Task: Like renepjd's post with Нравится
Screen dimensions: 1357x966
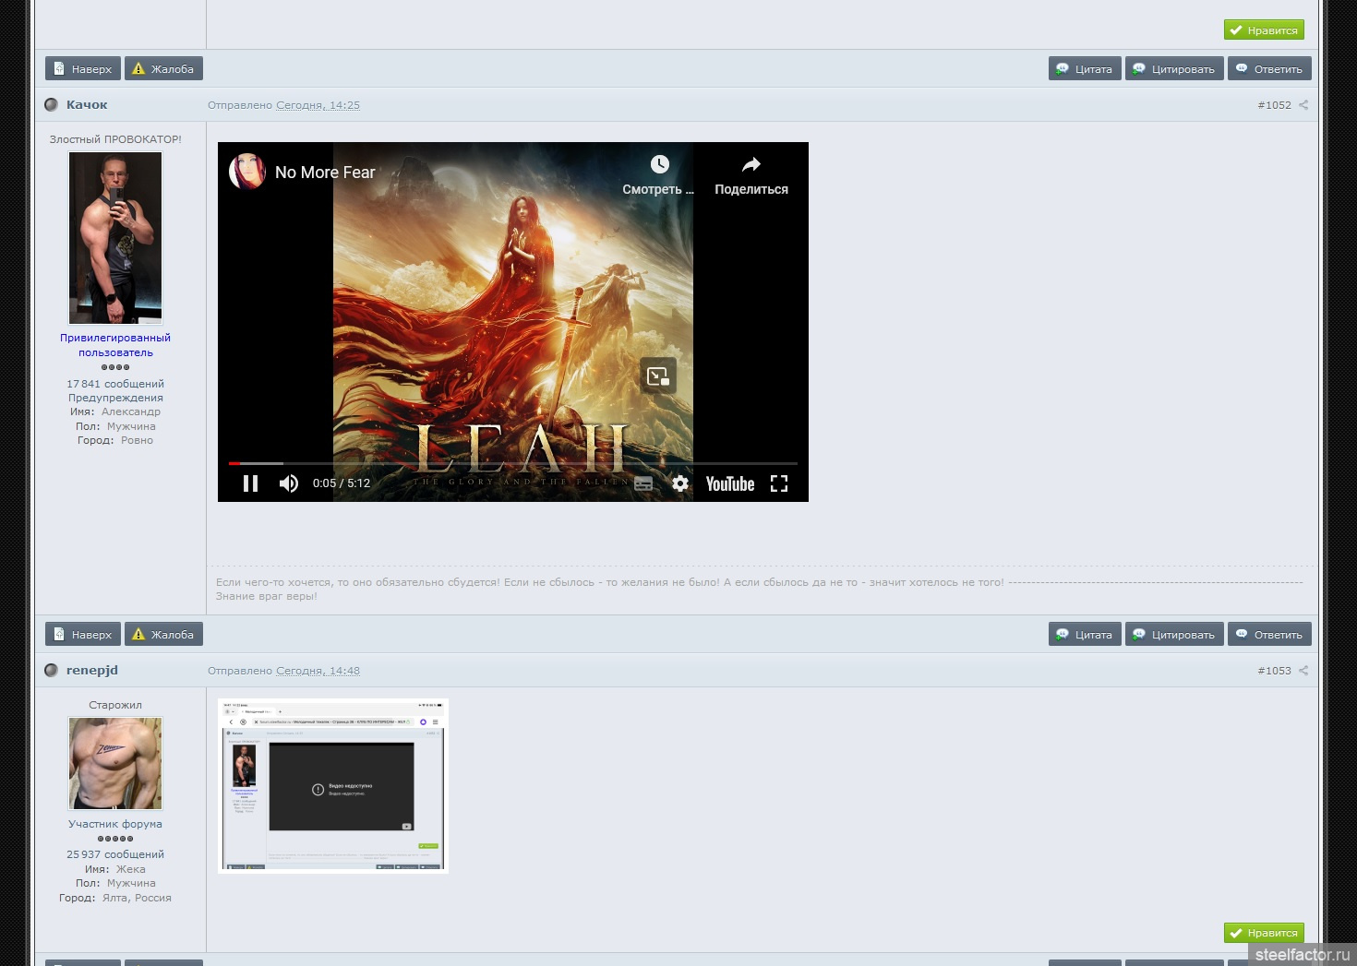Action: 1264,933
